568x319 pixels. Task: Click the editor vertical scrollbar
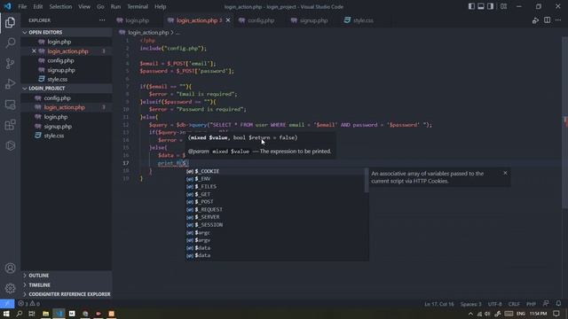point(564,122)
